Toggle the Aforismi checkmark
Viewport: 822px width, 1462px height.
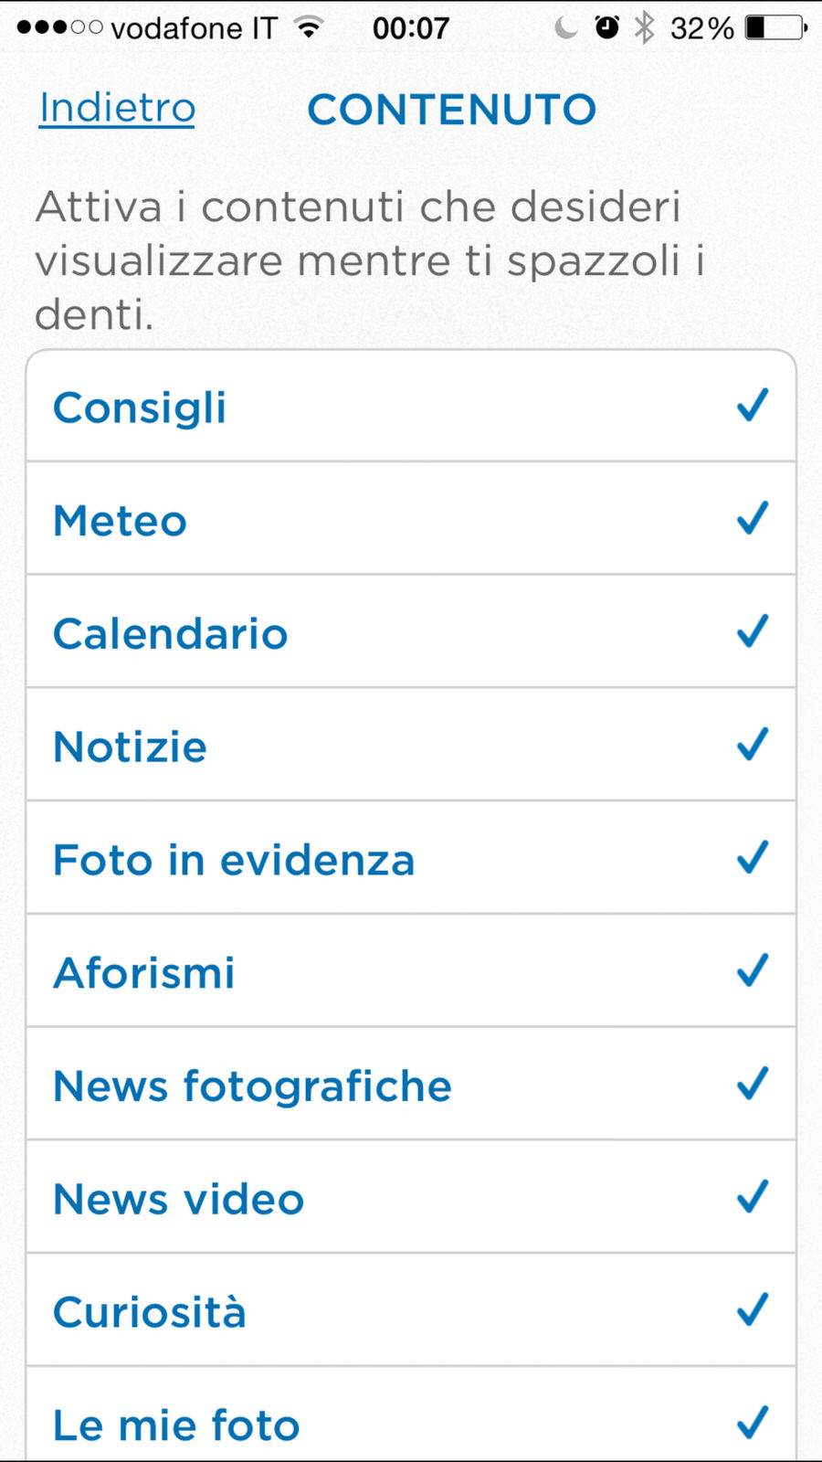point(753,970)
